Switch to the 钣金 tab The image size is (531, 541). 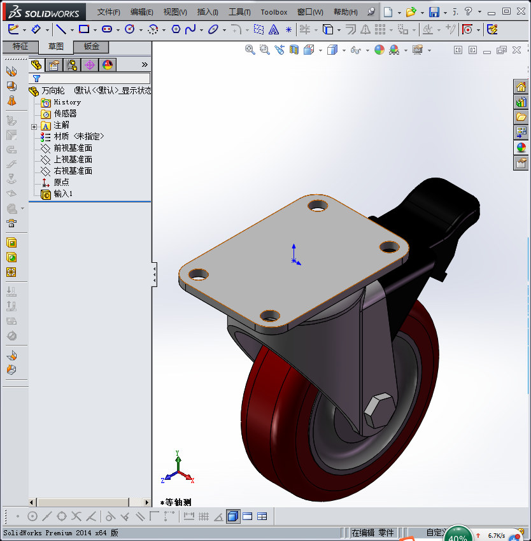tap(91, 46)
